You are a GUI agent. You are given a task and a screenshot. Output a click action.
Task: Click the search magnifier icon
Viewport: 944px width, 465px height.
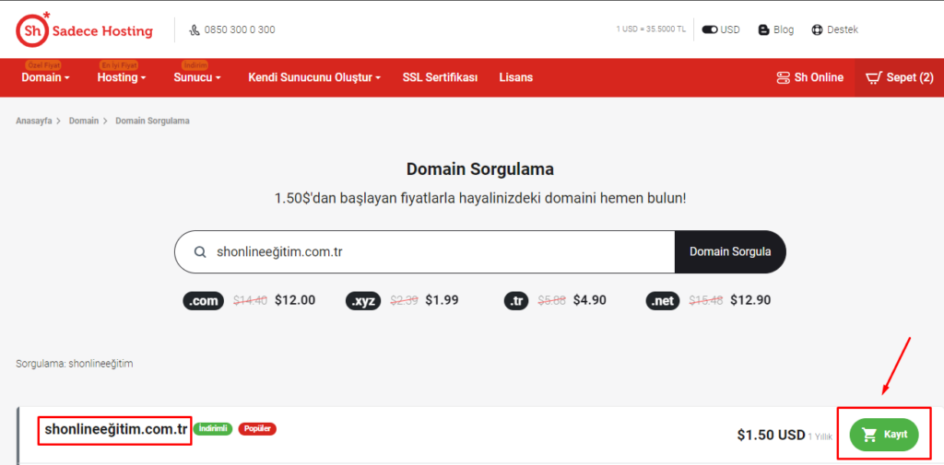[200, 252]
